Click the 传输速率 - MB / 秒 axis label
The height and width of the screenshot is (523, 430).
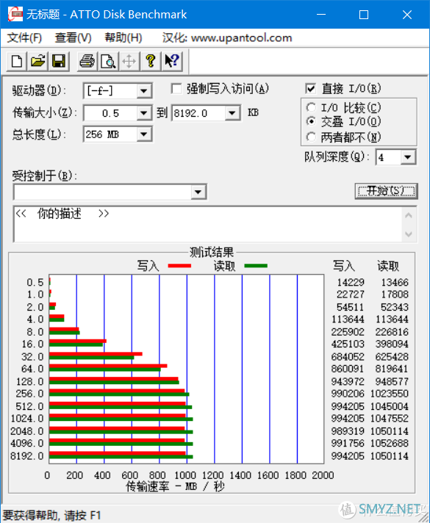tap(175, 487)
